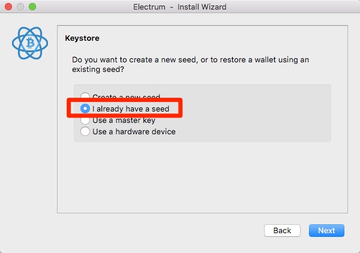Go back with the Back button
This screenshot has height=253, width=360.
(x=282, y=230)
